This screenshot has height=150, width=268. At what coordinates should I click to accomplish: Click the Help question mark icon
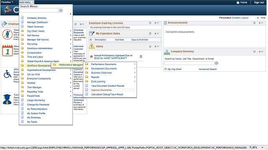click(258, 18)
